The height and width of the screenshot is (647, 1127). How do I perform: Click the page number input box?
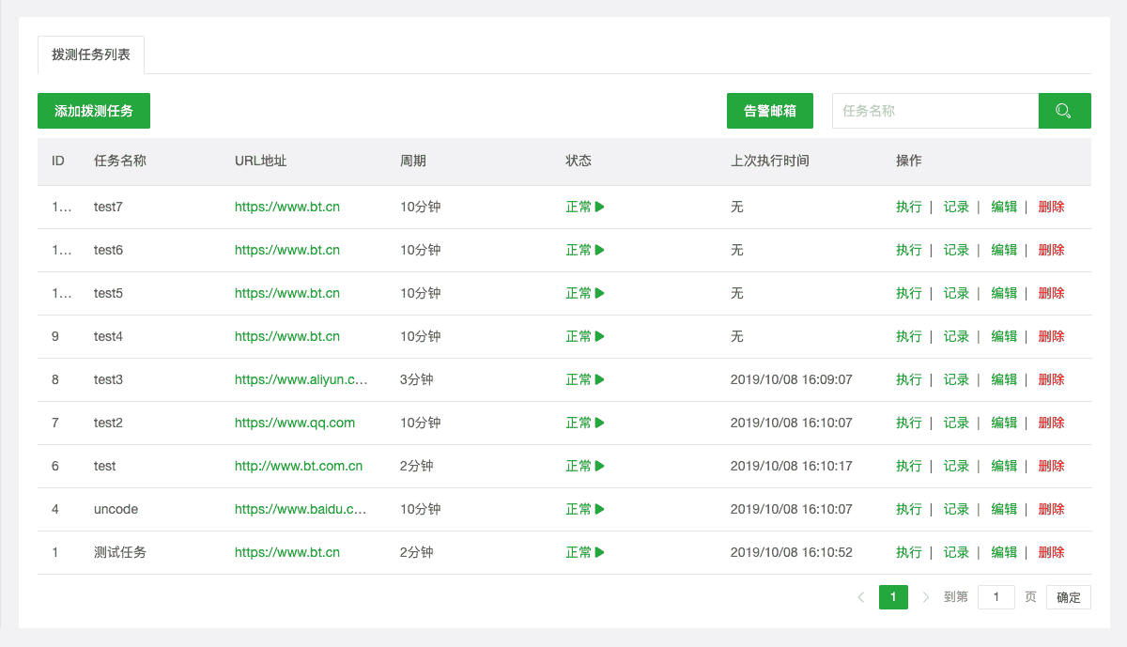(x=996, y=596)
